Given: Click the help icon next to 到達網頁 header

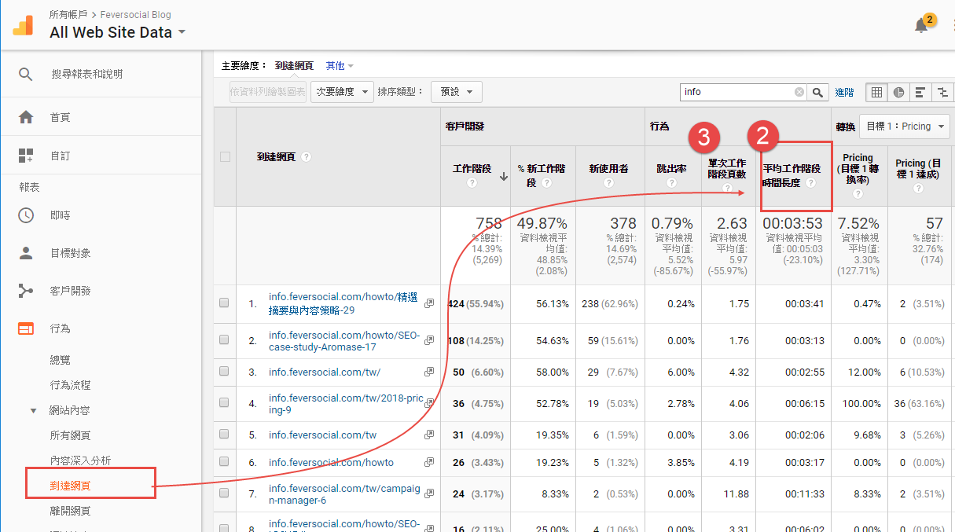Looking at the screenshot, I should pos(307,156).
